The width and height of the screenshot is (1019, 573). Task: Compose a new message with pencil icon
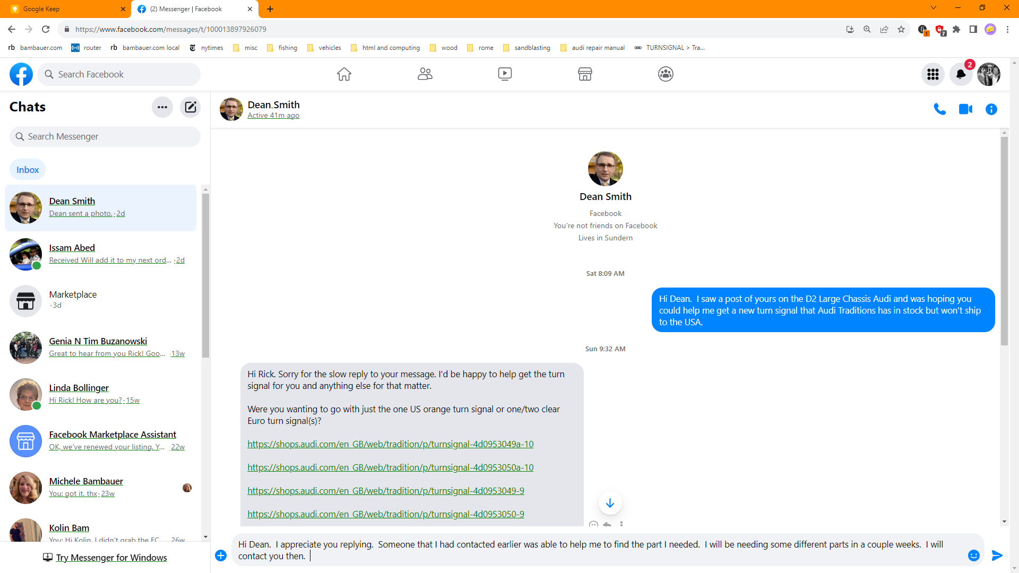click(190, 107)
